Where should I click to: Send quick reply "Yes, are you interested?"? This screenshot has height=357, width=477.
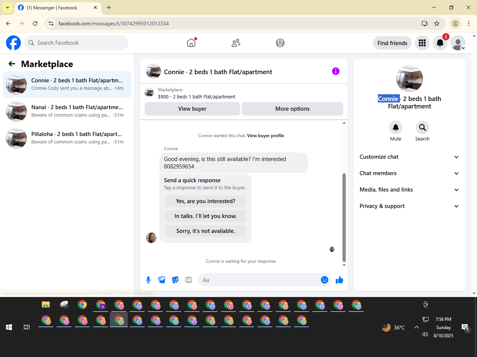click(205, 201)
